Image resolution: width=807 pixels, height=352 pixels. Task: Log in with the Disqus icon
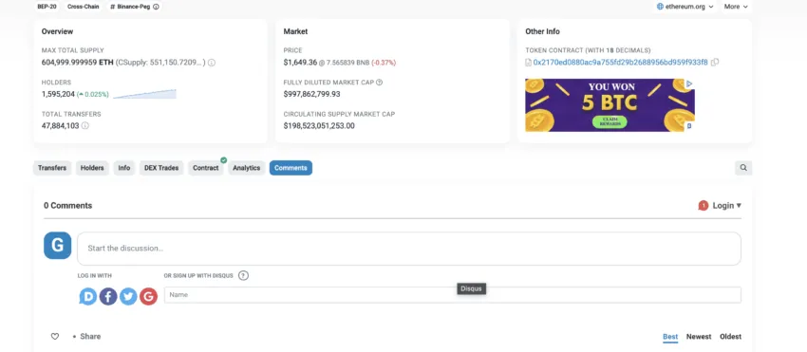coord(88,296)
